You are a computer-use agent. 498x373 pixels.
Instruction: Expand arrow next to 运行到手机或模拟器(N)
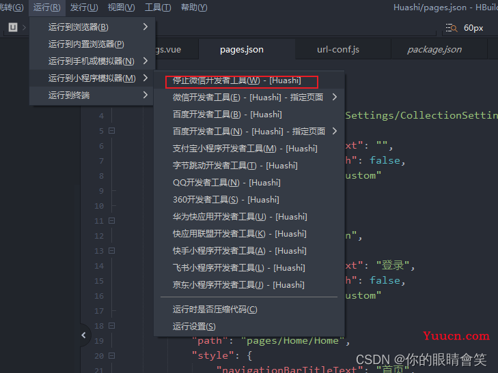[146, 61]
